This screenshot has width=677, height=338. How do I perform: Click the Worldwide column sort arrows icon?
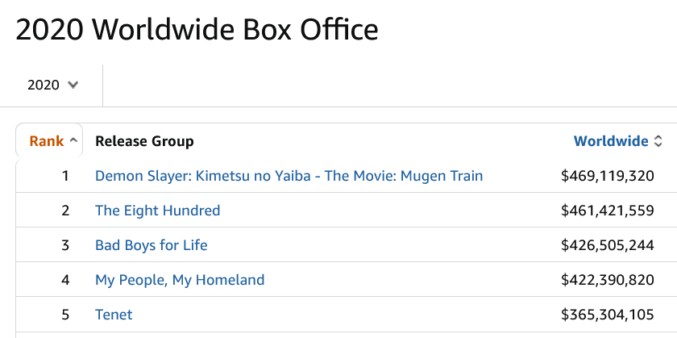[658, 141]
